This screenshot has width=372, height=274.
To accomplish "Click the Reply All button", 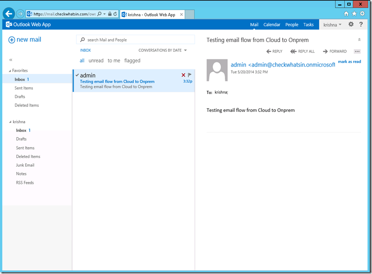I will coord(303,51).
